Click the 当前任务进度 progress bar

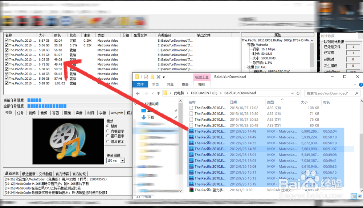(x=79, y=100)
